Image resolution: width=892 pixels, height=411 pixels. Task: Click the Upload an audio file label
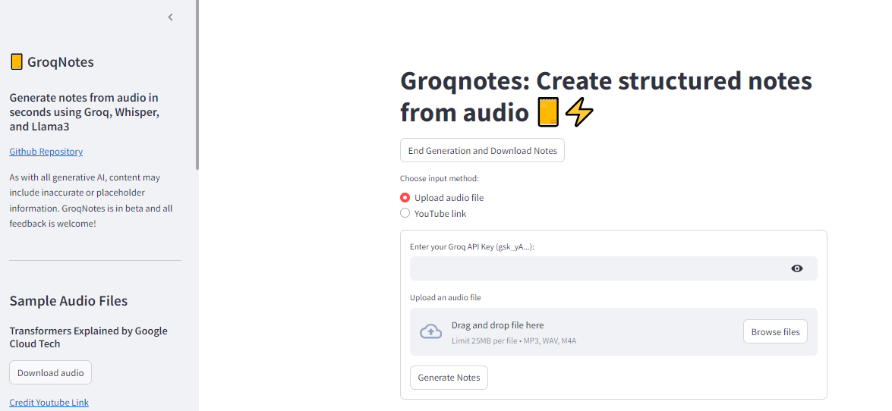point(446,297)
